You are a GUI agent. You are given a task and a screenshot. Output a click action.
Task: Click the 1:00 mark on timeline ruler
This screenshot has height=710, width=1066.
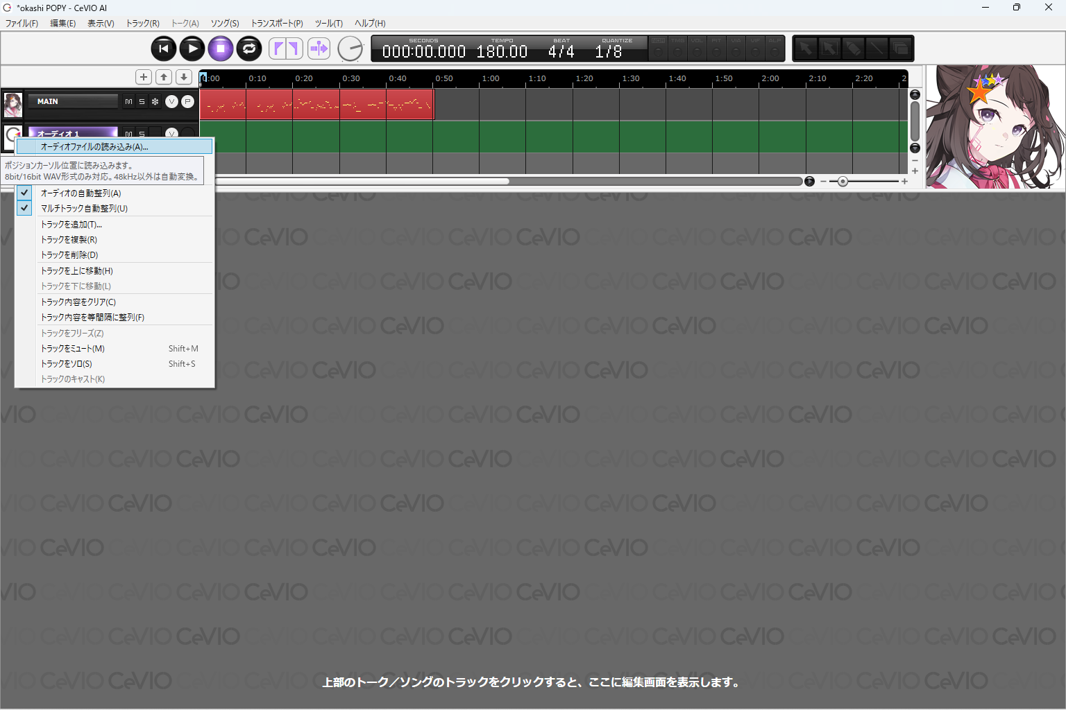point(490,78)
